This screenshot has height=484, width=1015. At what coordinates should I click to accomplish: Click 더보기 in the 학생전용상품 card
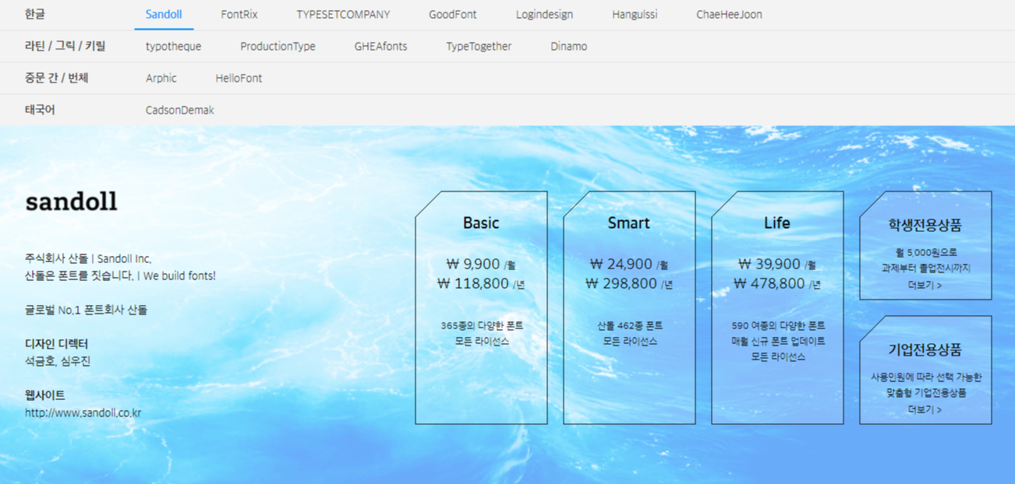tap(925, 286)
